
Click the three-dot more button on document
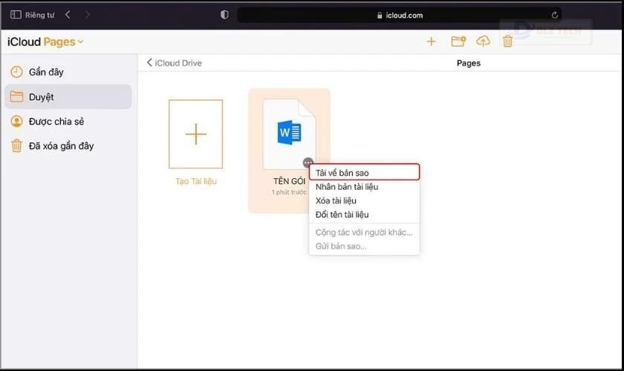click(308, 162)
